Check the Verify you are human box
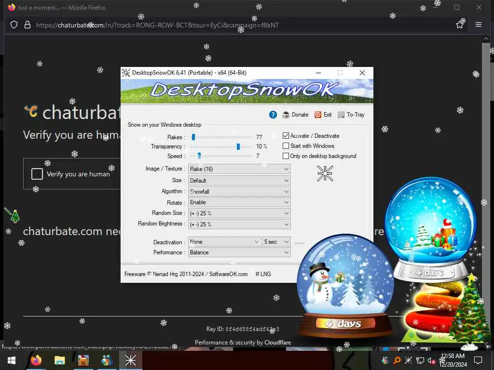 tap(37, 173)
